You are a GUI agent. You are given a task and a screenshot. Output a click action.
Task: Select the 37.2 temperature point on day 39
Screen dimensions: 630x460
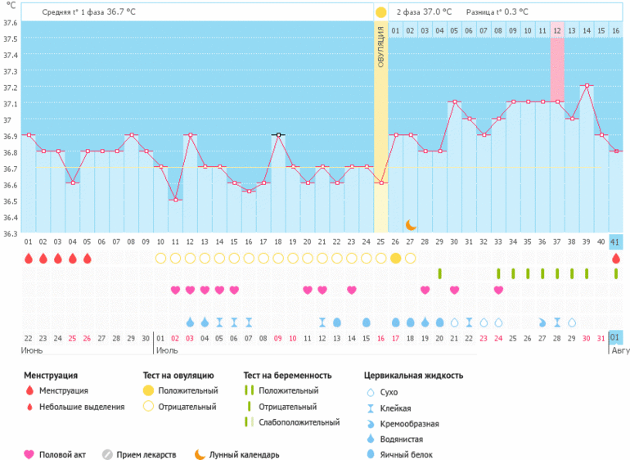coord(587,85)
